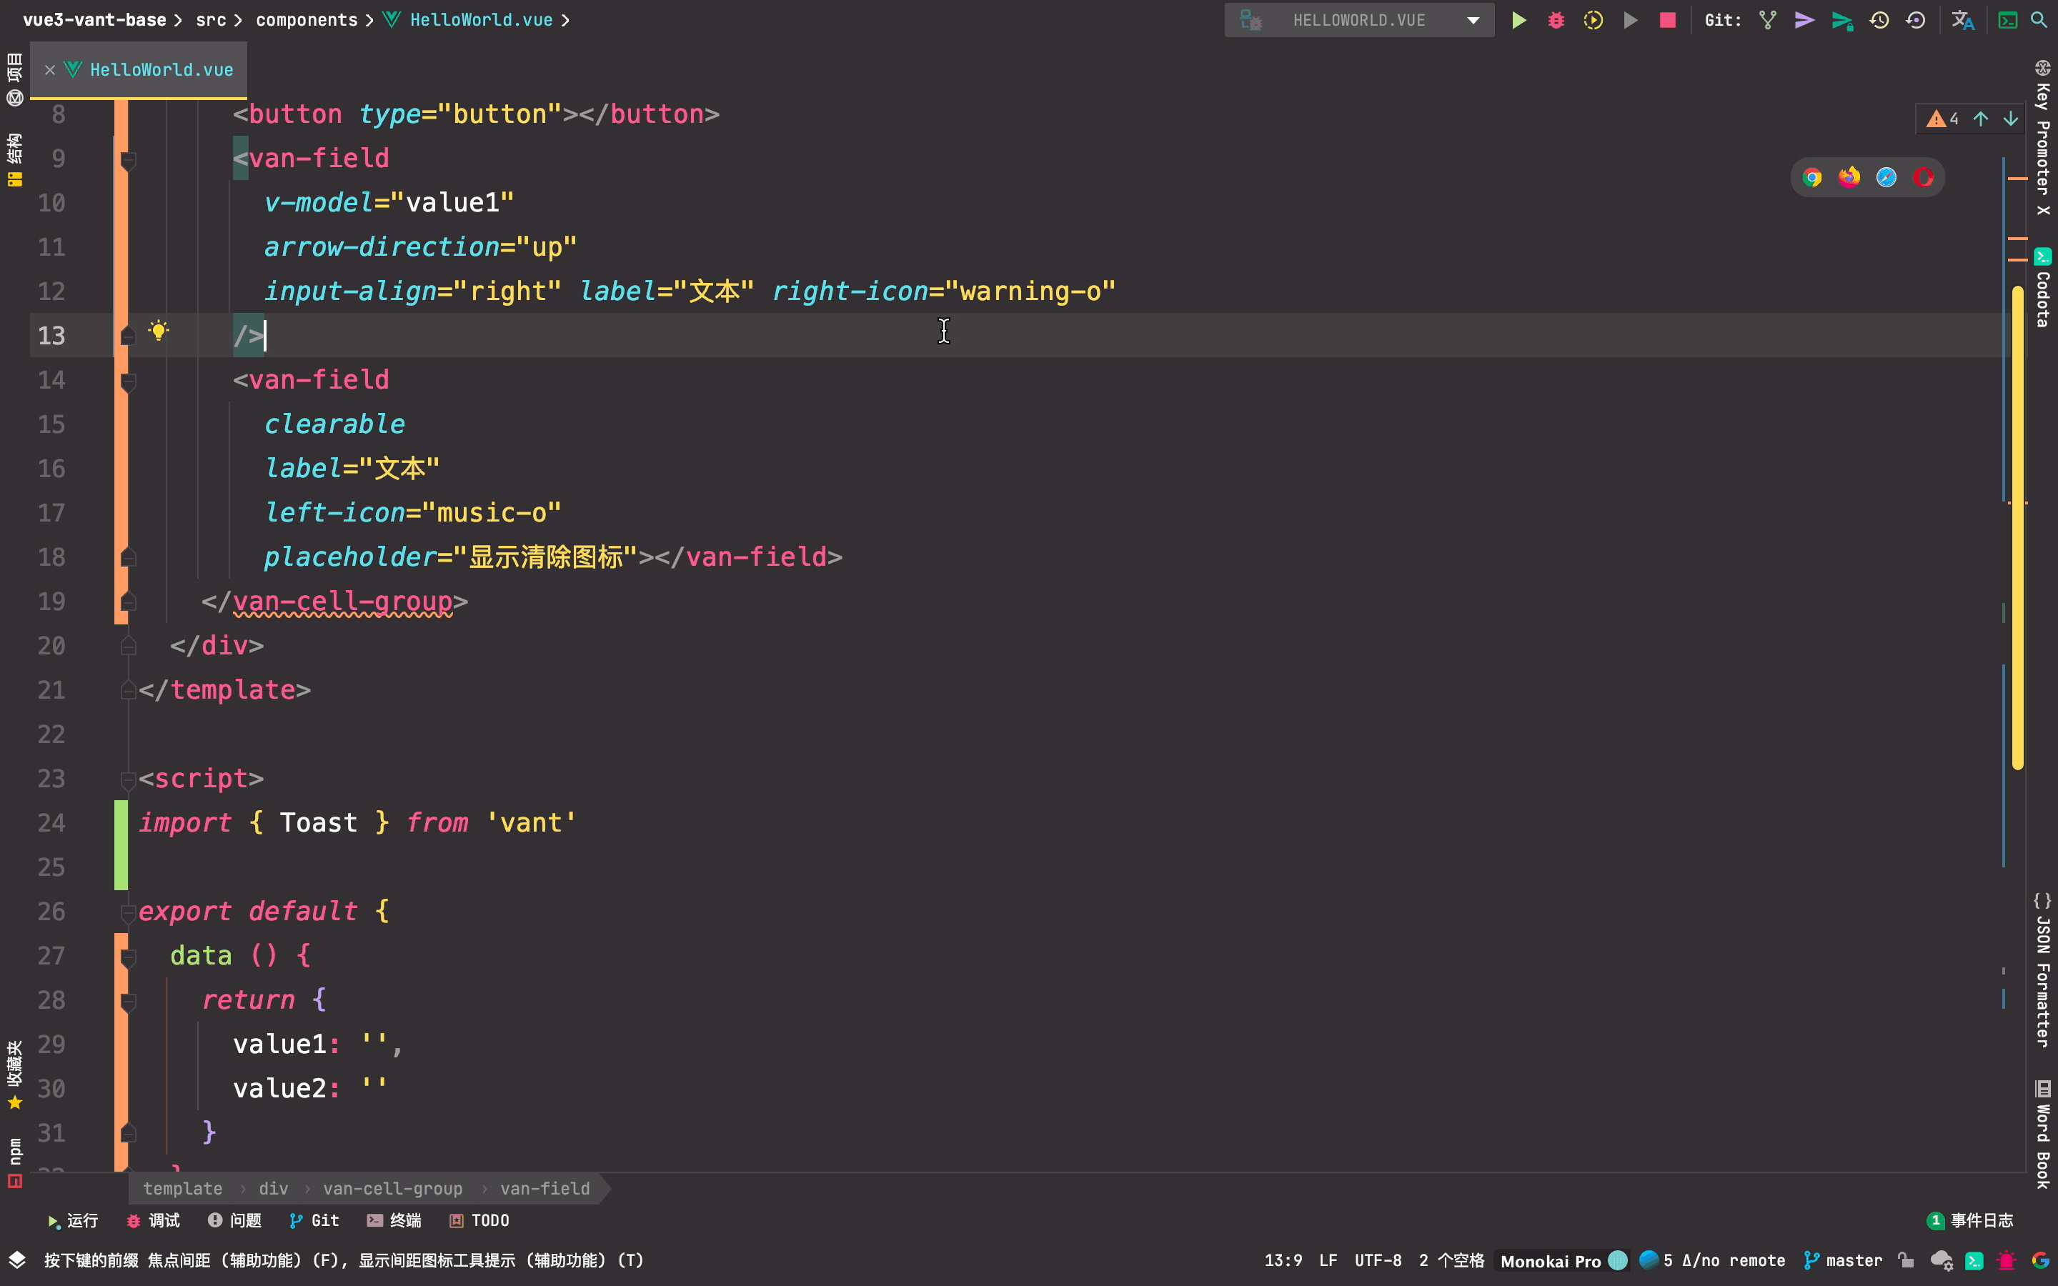The width and height of the screenshot is (2058, 1286).
Task: Toggle the read-only lock icon in the status bar
Action: click(x=1906, y=1260)
